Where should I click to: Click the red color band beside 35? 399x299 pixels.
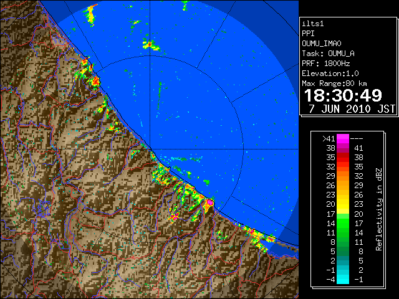[343, 157]
